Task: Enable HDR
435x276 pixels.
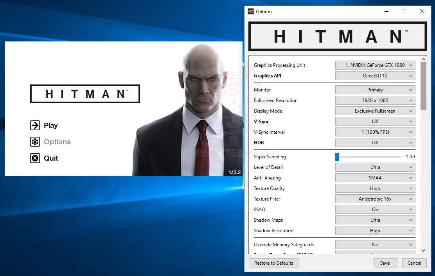Action: pyautogui.click(x=375, y=142)
